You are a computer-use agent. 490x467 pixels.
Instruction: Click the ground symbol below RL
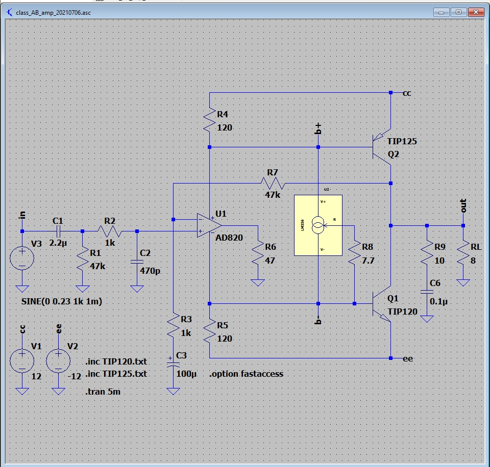point(463,282)
